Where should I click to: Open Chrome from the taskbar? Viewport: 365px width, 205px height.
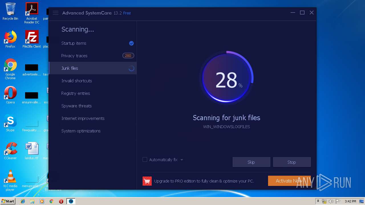[52, 201]
